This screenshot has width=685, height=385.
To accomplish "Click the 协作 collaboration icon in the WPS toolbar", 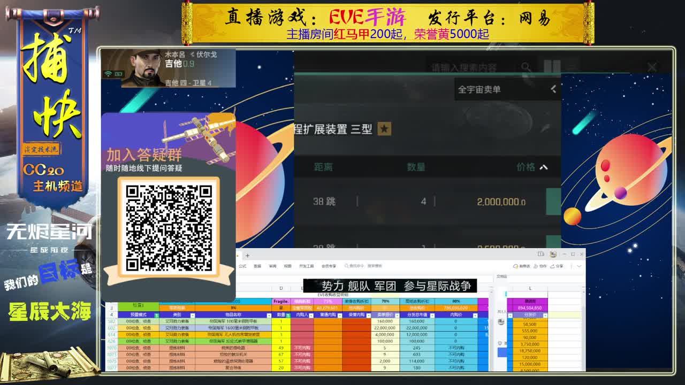I will [536, 266].
